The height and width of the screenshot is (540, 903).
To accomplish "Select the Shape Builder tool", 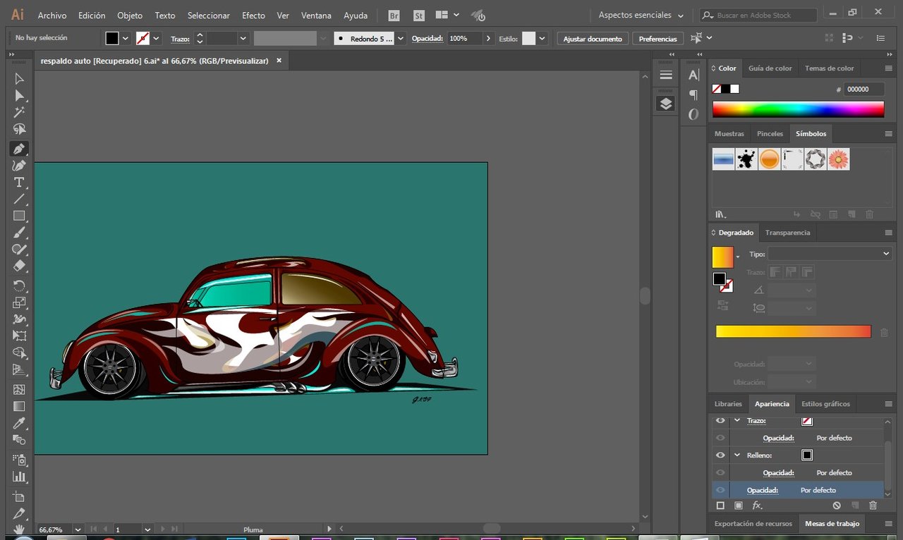I will [x=19, y=353].
